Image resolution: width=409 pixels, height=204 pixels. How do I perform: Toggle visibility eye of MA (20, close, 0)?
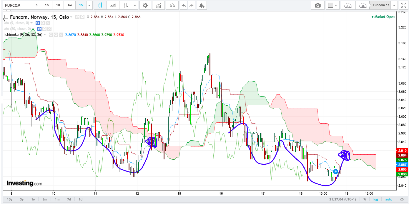pos(39,29)
